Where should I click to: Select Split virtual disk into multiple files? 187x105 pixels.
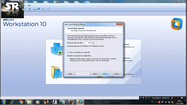click(68, 56)
